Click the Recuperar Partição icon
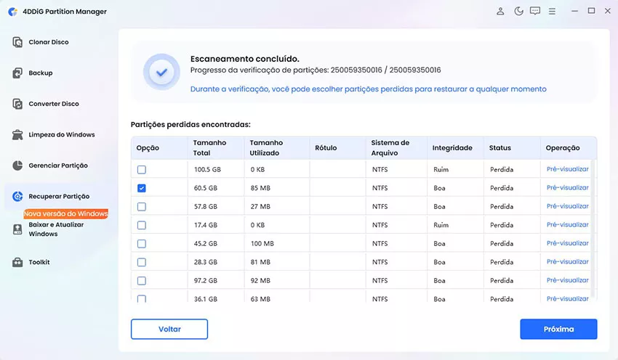 point(17,196)
